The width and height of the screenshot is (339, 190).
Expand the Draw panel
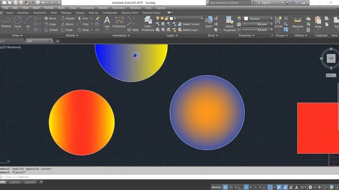tap(17, 35)
